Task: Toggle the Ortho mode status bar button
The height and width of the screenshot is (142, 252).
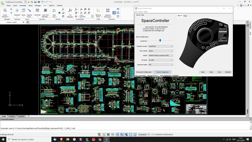Action: (x=113, y=134)
